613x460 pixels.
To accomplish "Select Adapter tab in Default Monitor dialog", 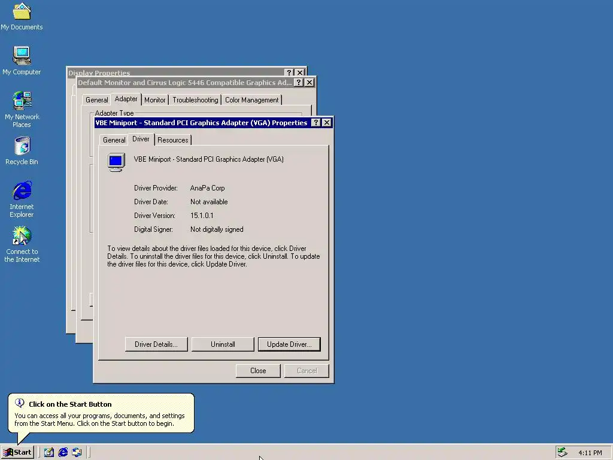I will [x=126, y=99].
